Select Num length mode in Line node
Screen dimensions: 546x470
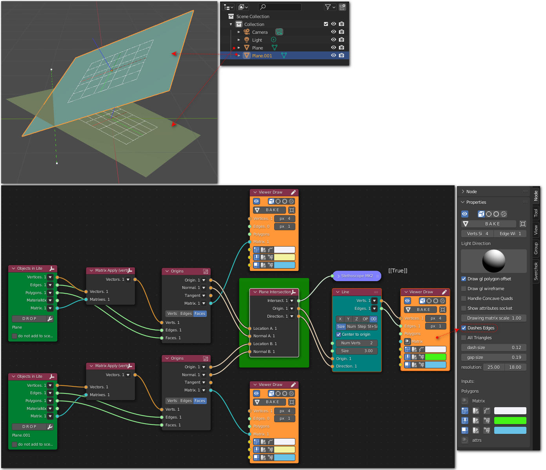351,327
